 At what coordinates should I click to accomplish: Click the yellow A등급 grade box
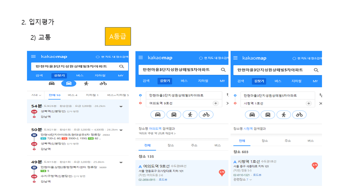tap(118, 36)
